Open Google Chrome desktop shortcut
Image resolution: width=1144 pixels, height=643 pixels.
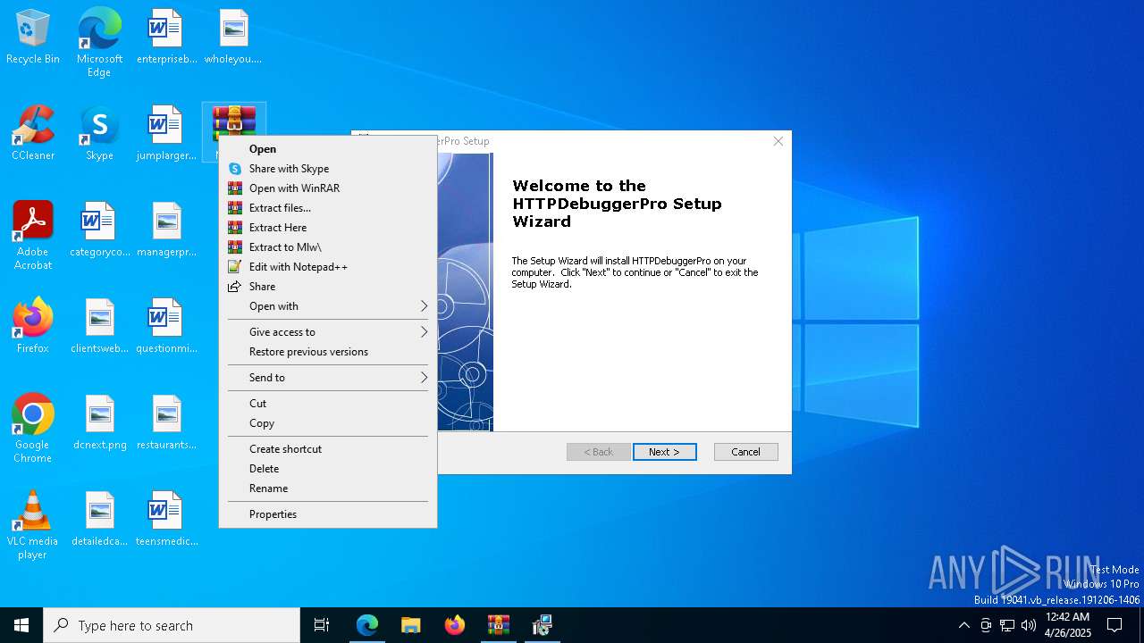pos(33,429)
